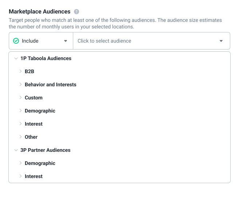The width and height of the screenshot is (239, 209).
Task: Expand 3P Partner Demographic chevron
Action: (x=20, y=163)
